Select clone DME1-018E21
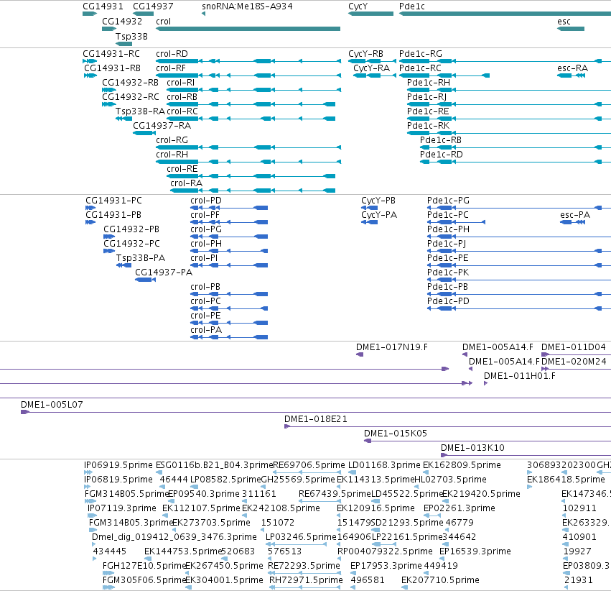 point(316,418)
